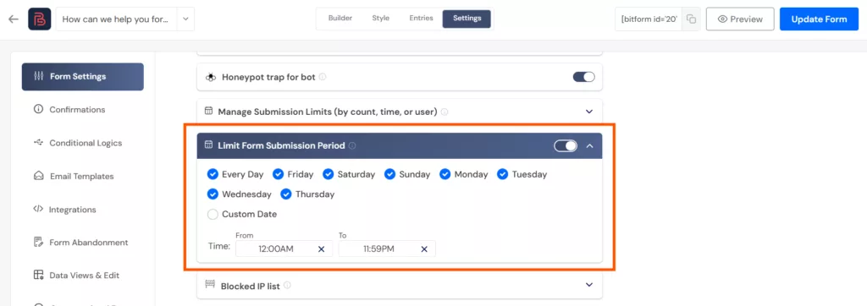Open the form name dropdown arrow

185,19
